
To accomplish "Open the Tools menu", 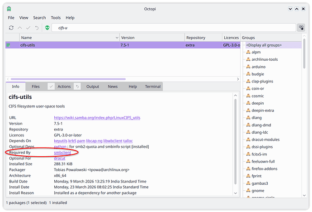I will 56,18.
